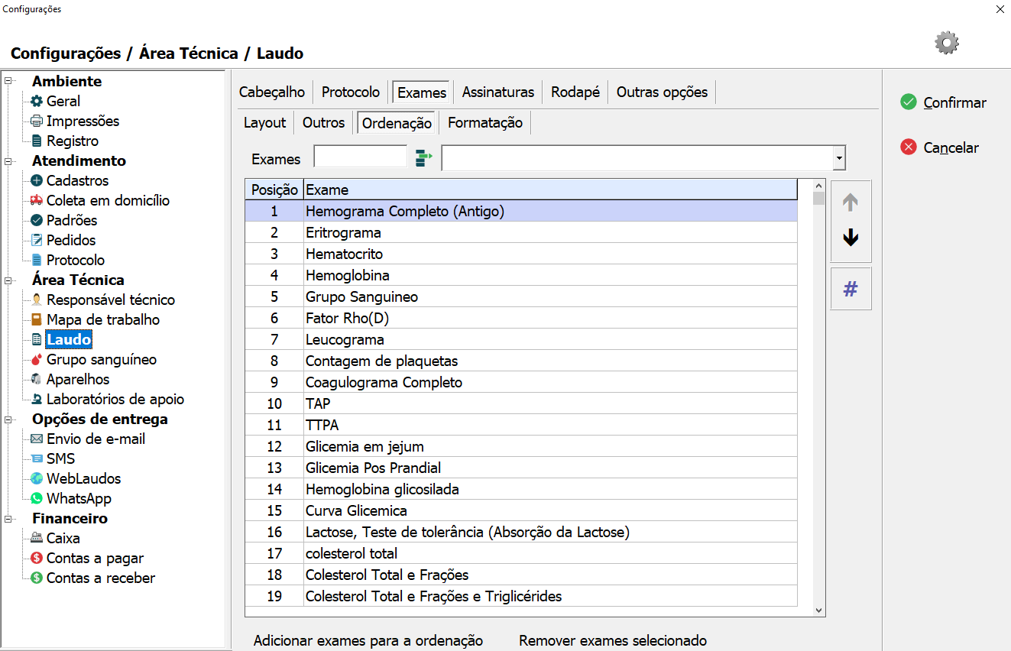Click the Confirmar button
Viewport: 1011px width, 651px height.
coord(944,102)
